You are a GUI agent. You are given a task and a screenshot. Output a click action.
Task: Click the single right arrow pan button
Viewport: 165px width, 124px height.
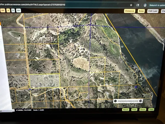click(13, 10)
